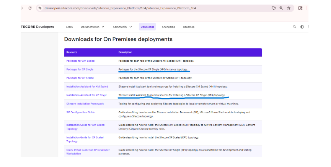
Task: Bookmark this page with the star icon
Action: 289,8
